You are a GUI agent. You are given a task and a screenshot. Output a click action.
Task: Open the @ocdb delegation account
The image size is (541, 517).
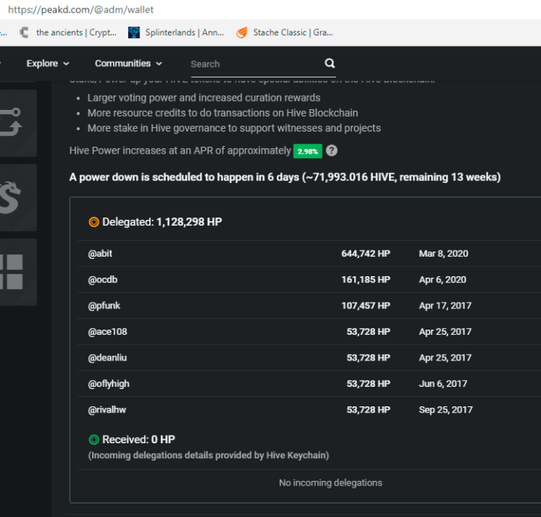[x=102, y=279]
